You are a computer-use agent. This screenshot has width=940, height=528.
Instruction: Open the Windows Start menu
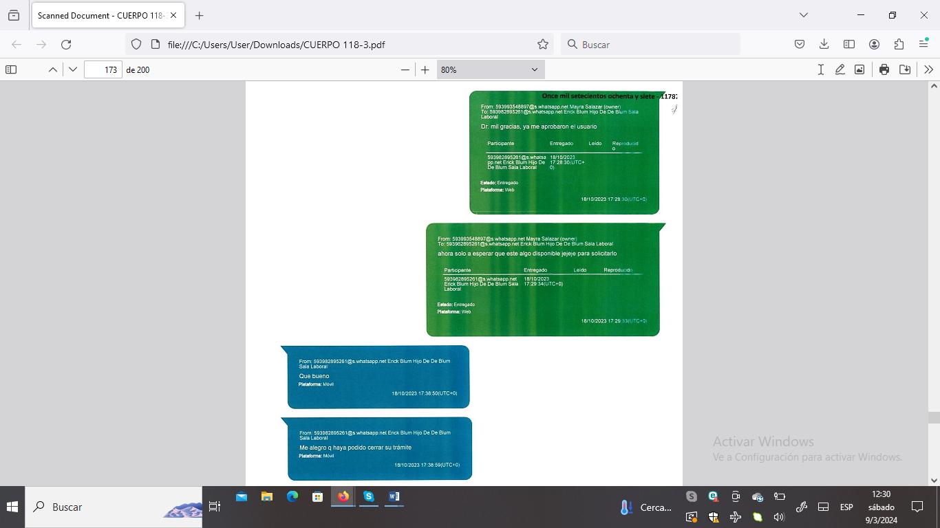(x=12, y=507)
